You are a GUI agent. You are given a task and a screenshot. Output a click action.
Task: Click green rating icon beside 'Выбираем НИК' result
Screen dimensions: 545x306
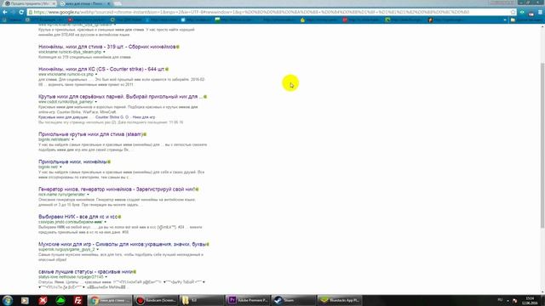119,217
